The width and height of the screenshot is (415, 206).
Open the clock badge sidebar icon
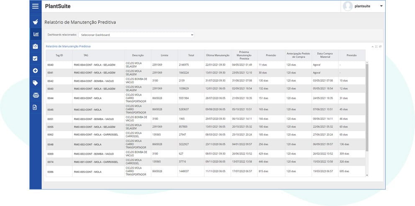click(x=35, y=46)
